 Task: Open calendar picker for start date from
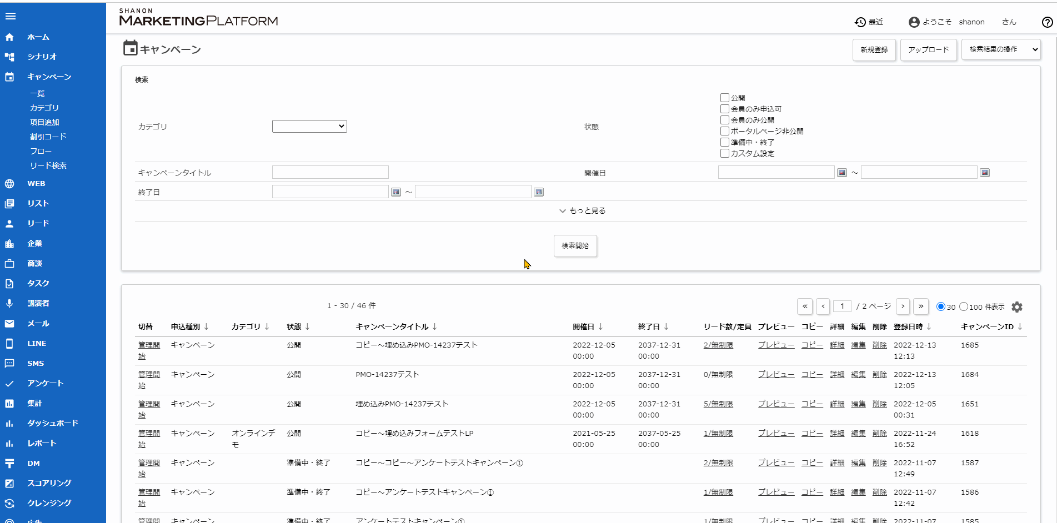click(842, 173)
